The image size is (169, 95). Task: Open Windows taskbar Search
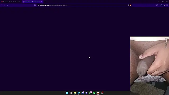click(x=71, y=93)
